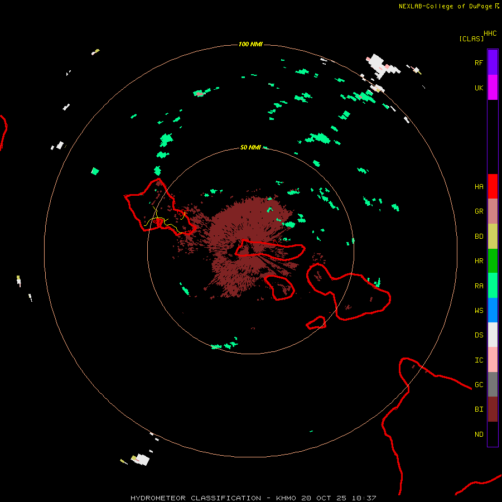Click the RA light green swatch
502x502 pixels.
pos(493,286)
